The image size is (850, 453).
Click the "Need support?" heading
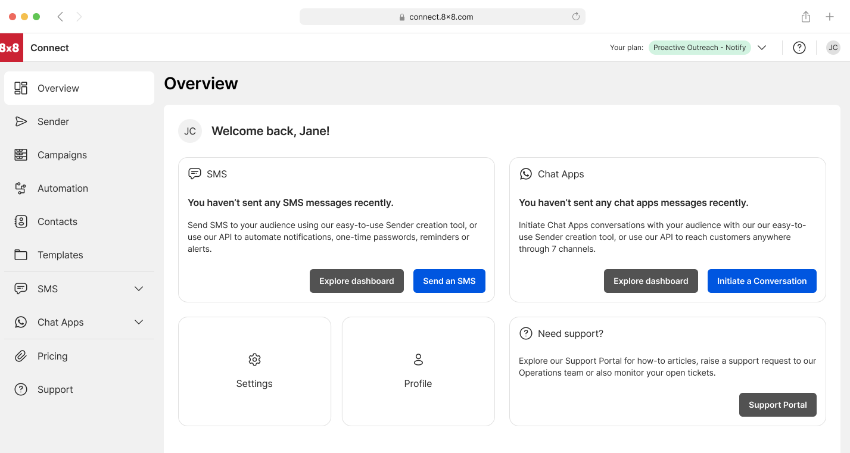coord(571,333)
